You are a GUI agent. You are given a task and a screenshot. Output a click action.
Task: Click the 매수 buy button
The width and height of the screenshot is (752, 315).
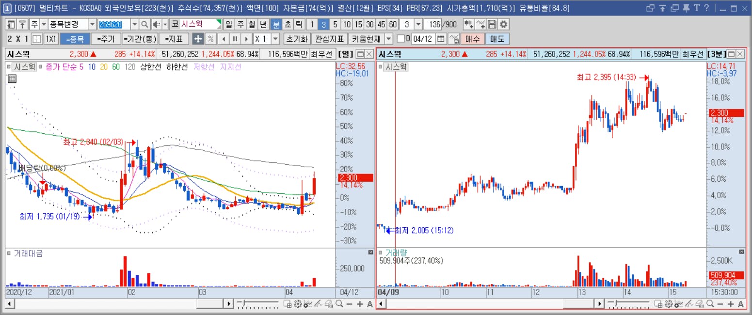472,39
